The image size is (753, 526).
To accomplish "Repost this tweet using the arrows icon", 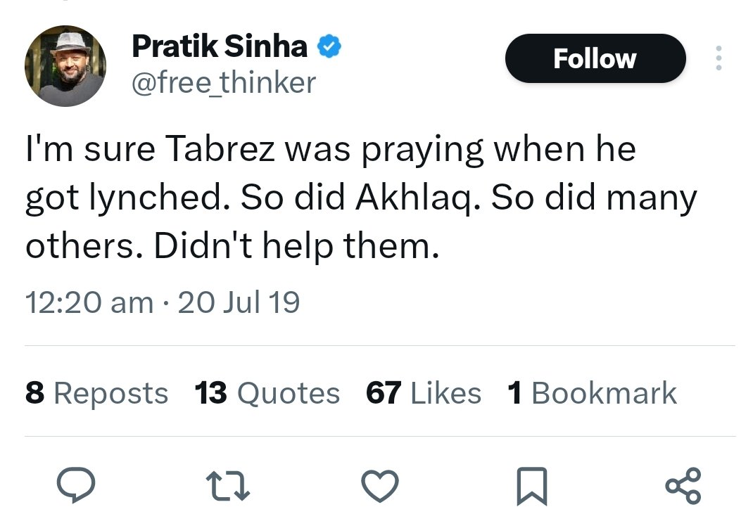I will click(x=227, y=486).
